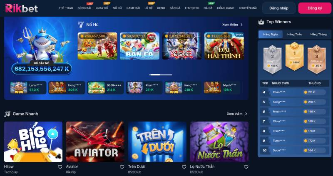Click the heart icon beside Lọ Nước Thần

click(x=246, y=167)
